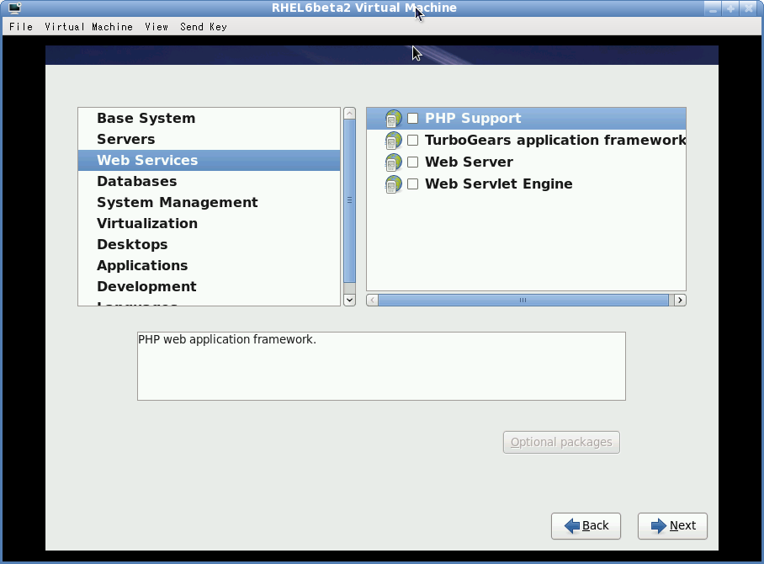The height and width of the screenshot is (564, 764).
Task: Select the Development category
Action: pos(209,286)
